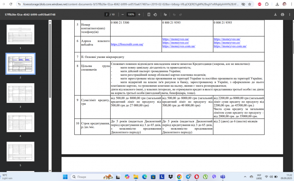Click the document vertical scrollbar

(x=293, y=47)
